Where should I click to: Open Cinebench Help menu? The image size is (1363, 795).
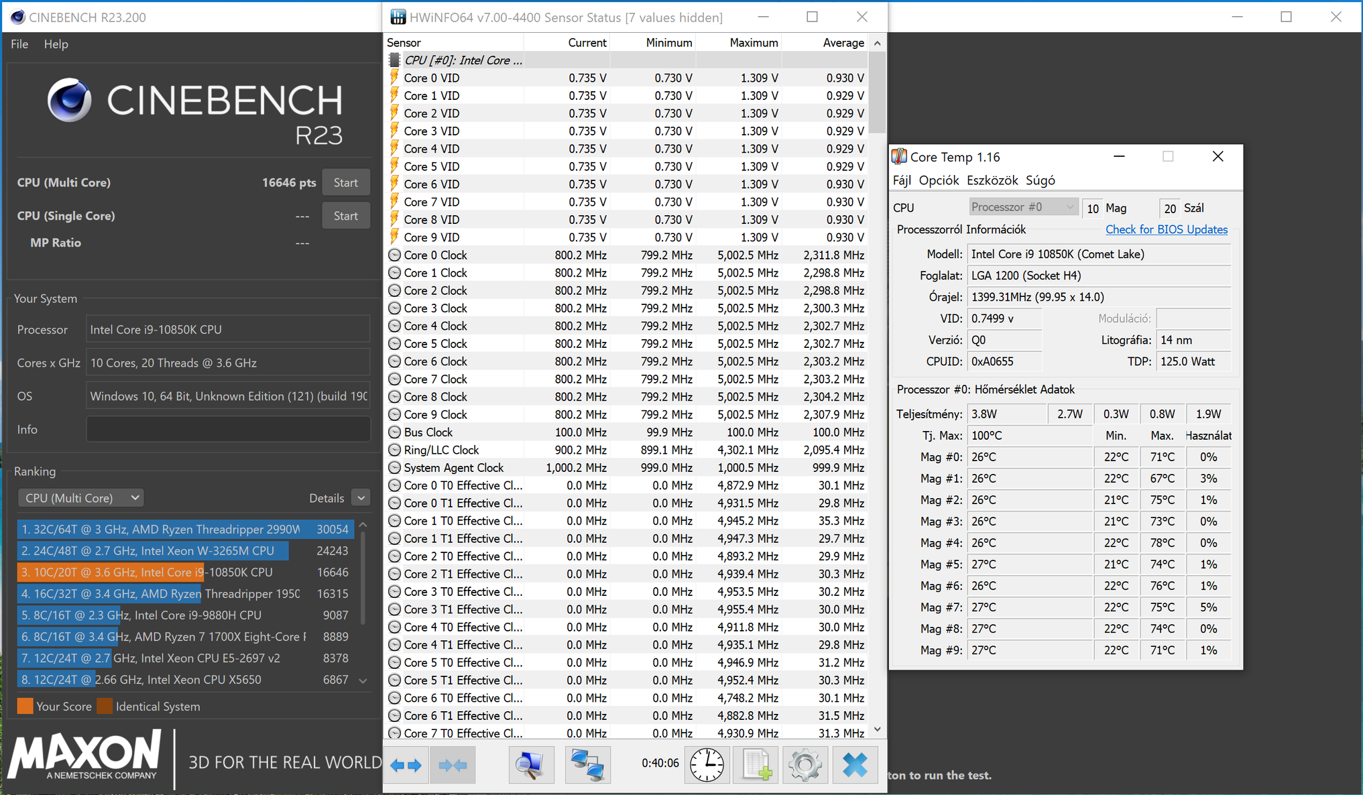[x=56, y=44]
